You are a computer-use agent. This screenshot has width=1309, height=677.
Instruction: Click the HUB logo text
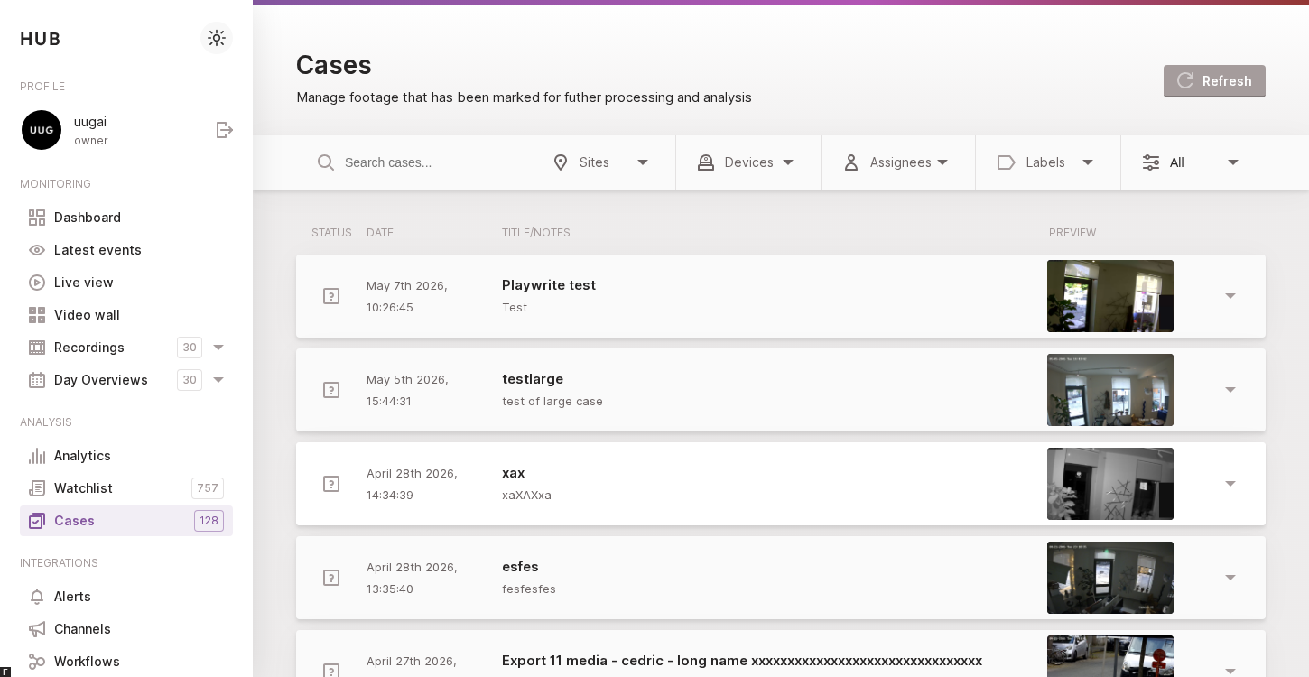[41, 39]
